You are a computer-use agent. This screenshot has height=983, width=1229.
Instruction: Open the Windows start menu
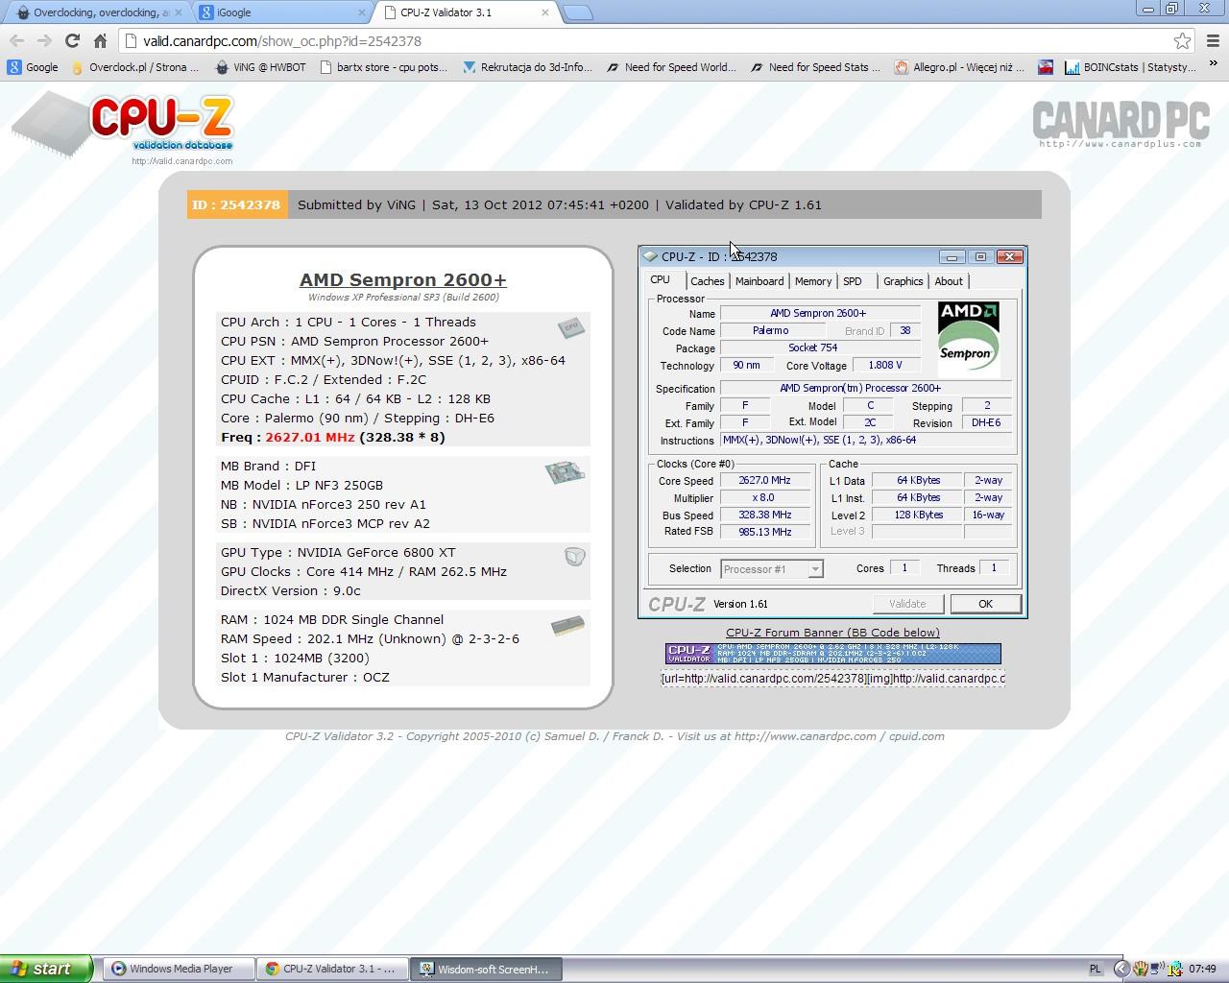(46, 969)
